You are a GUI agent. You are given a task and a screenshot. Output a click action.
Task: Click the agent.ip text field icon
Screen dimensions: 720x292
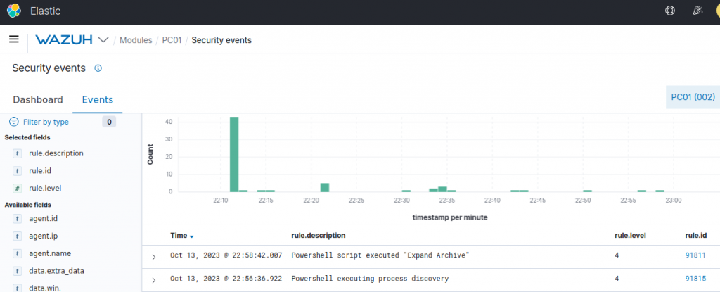click(x=18, y=236)
